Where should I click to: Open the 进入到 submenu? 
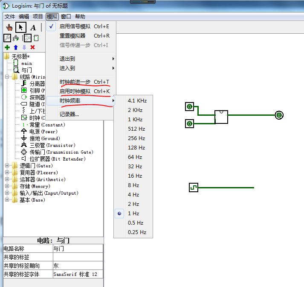click(x=81, y=68)
